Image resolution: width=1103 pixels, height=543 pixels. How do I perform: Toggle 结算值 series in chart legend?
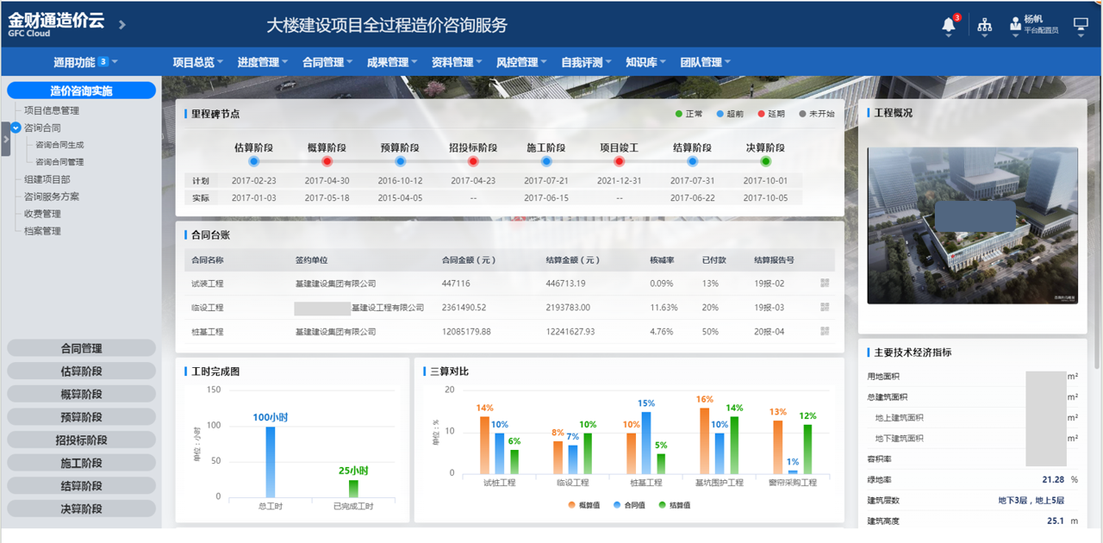point(675,505)
